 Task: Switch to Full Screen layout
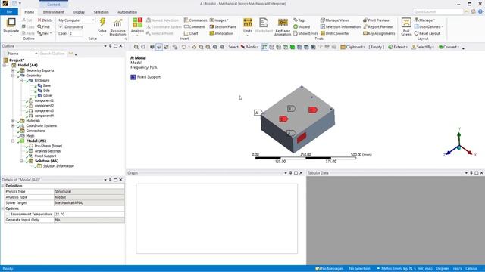pos(406,27)
